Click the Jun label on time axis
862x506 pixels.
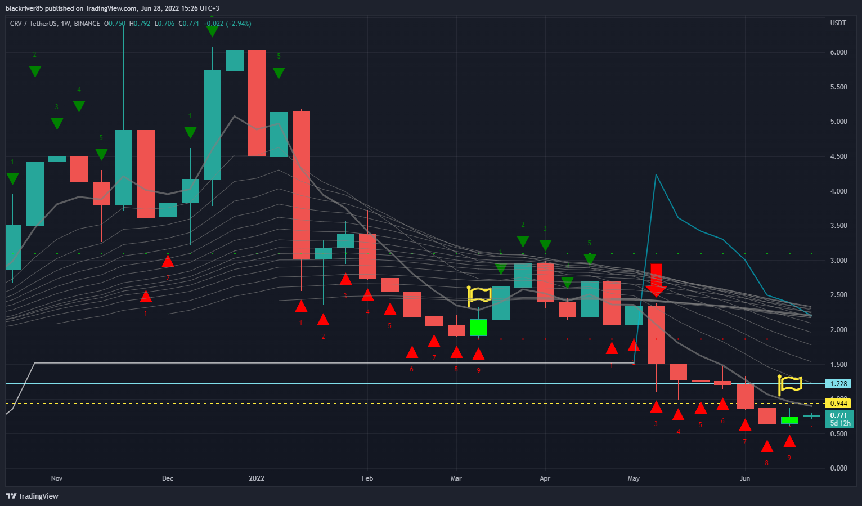[745, 478]
